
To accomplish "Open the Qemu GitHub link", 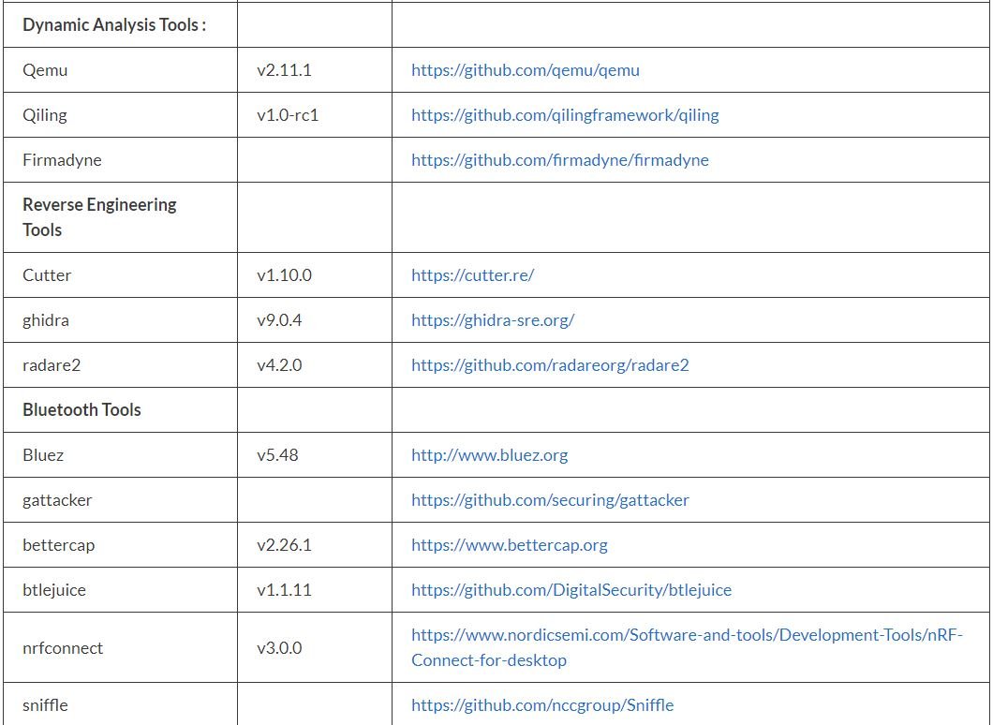I will pyautogui.click(x=525, y=69).
